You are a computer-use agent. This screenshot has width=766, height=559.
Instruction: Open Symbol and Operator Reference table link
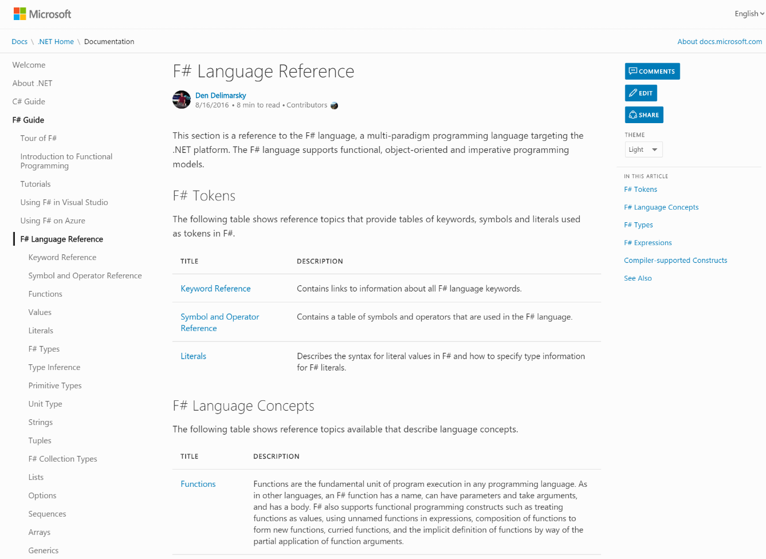point(220,322)
